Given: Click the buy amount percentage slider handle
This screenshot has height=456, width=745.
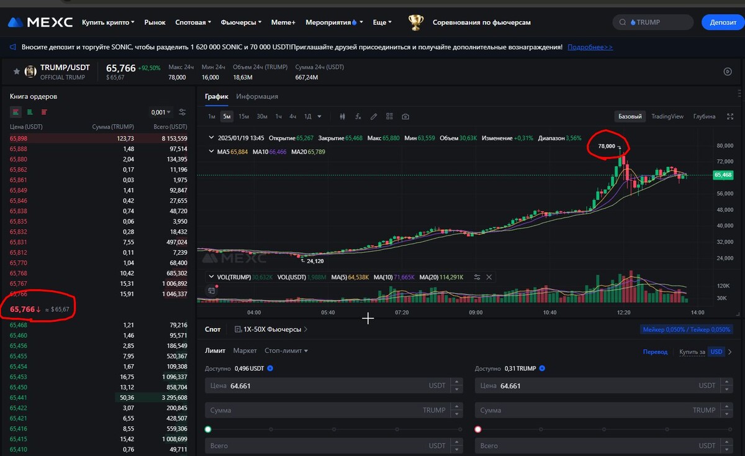Looking at the screenshot, I should click(x=208, y=429).
